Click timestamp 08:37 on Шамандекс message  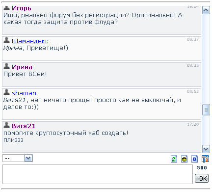coord(193,39)
